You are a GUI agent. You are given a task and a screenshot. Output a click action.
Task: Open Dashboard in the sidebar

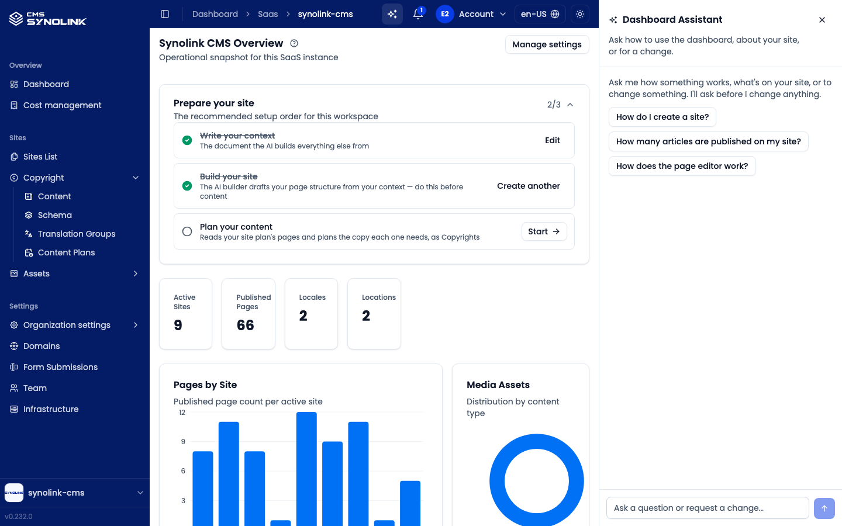point(75,84)
